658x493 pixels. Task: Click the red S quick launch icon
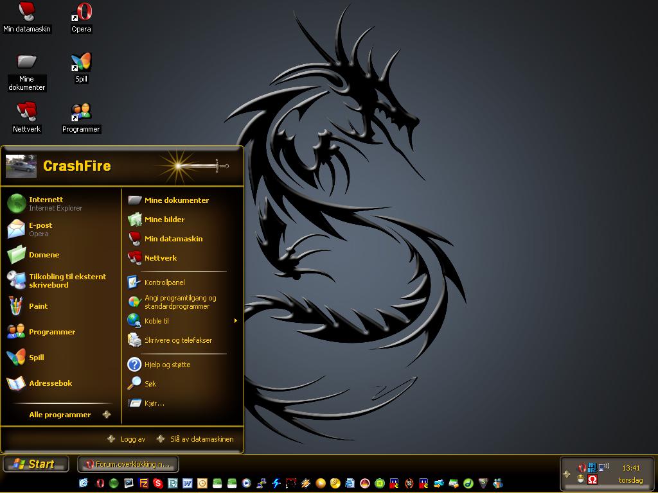(x=158, y=483)
